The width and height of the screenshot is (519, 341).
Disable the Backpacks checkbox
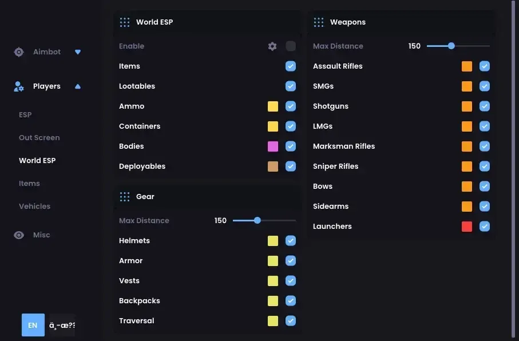(291, 301)
